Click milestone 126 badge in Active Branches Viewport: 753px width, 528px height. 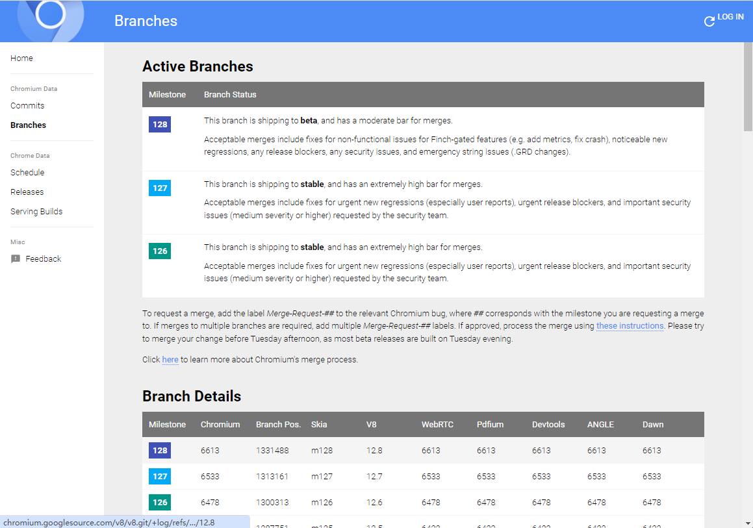coord(160,251)
